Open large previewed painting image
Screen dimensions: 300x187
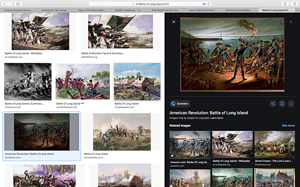(x=232, y=54)
